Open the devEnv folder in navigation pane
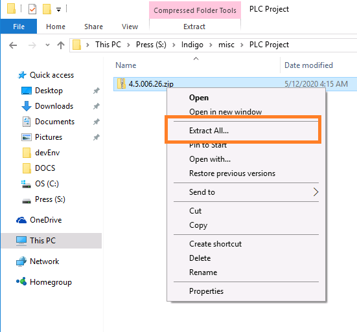 [x=47, y=153]
